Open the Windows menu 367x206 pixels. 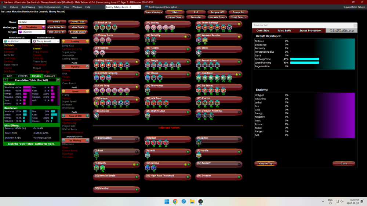[77, 7]
